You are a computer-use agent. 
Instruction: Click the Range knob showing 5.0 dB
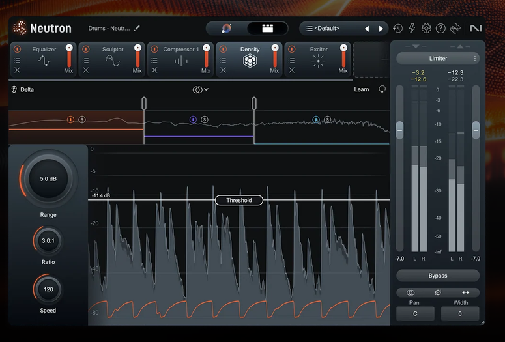(48, 178)
